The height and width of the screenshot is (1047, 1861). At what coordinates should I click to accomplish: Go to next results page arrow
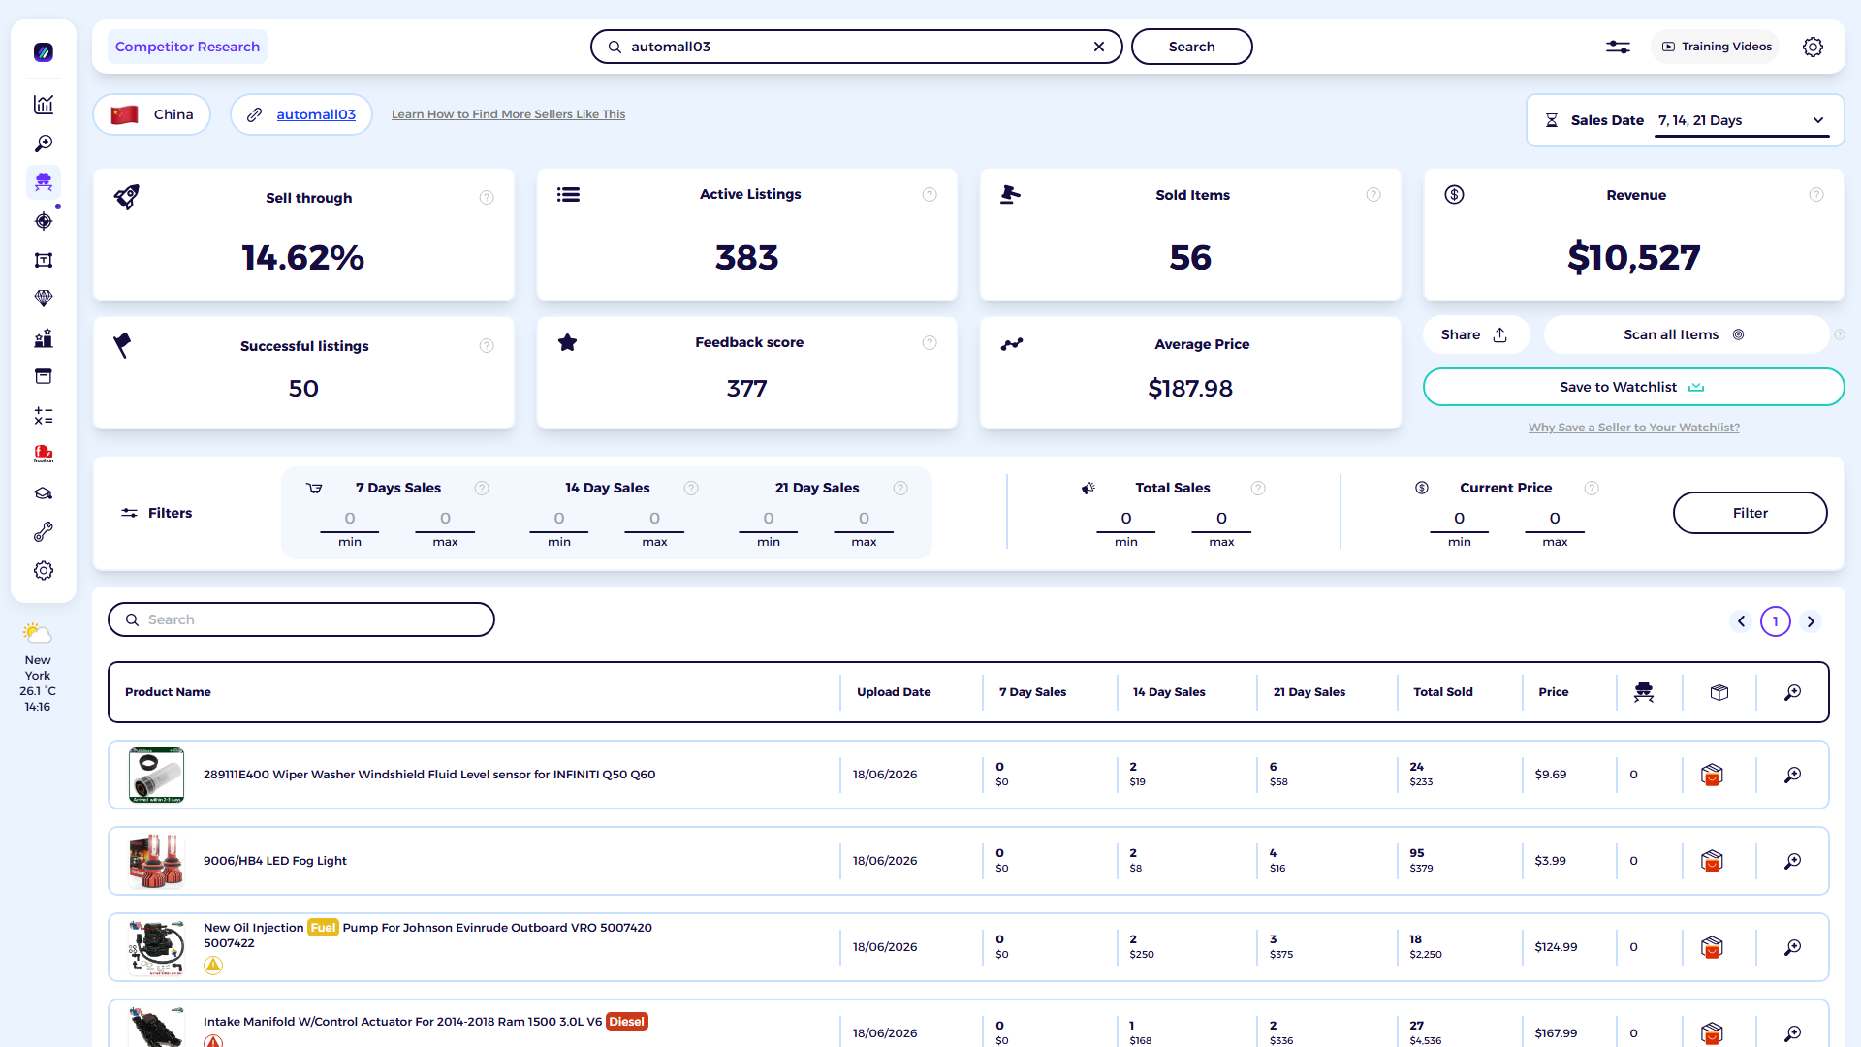point(1811,621)
